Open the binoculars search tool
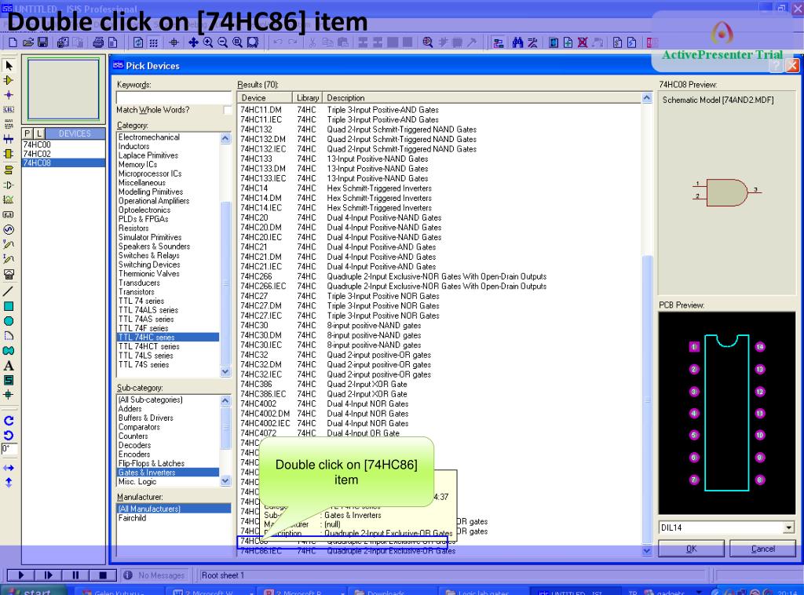 click(517, 42)
